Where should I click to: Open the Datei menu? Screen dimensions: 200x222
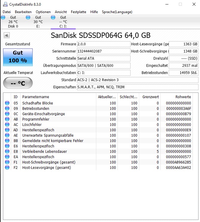(x=7, y=12)
